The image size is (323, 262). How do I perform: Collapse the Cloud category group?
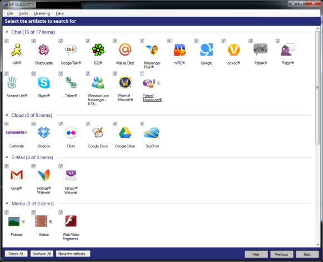[x=7, y=115]
